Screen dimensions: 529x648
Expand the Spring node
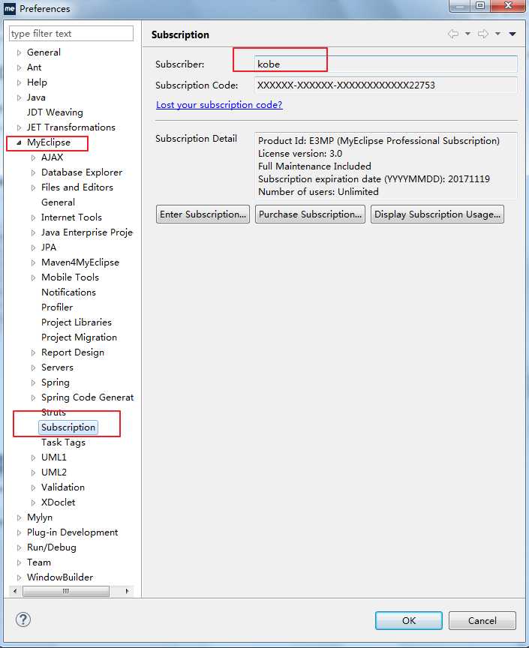34,382
